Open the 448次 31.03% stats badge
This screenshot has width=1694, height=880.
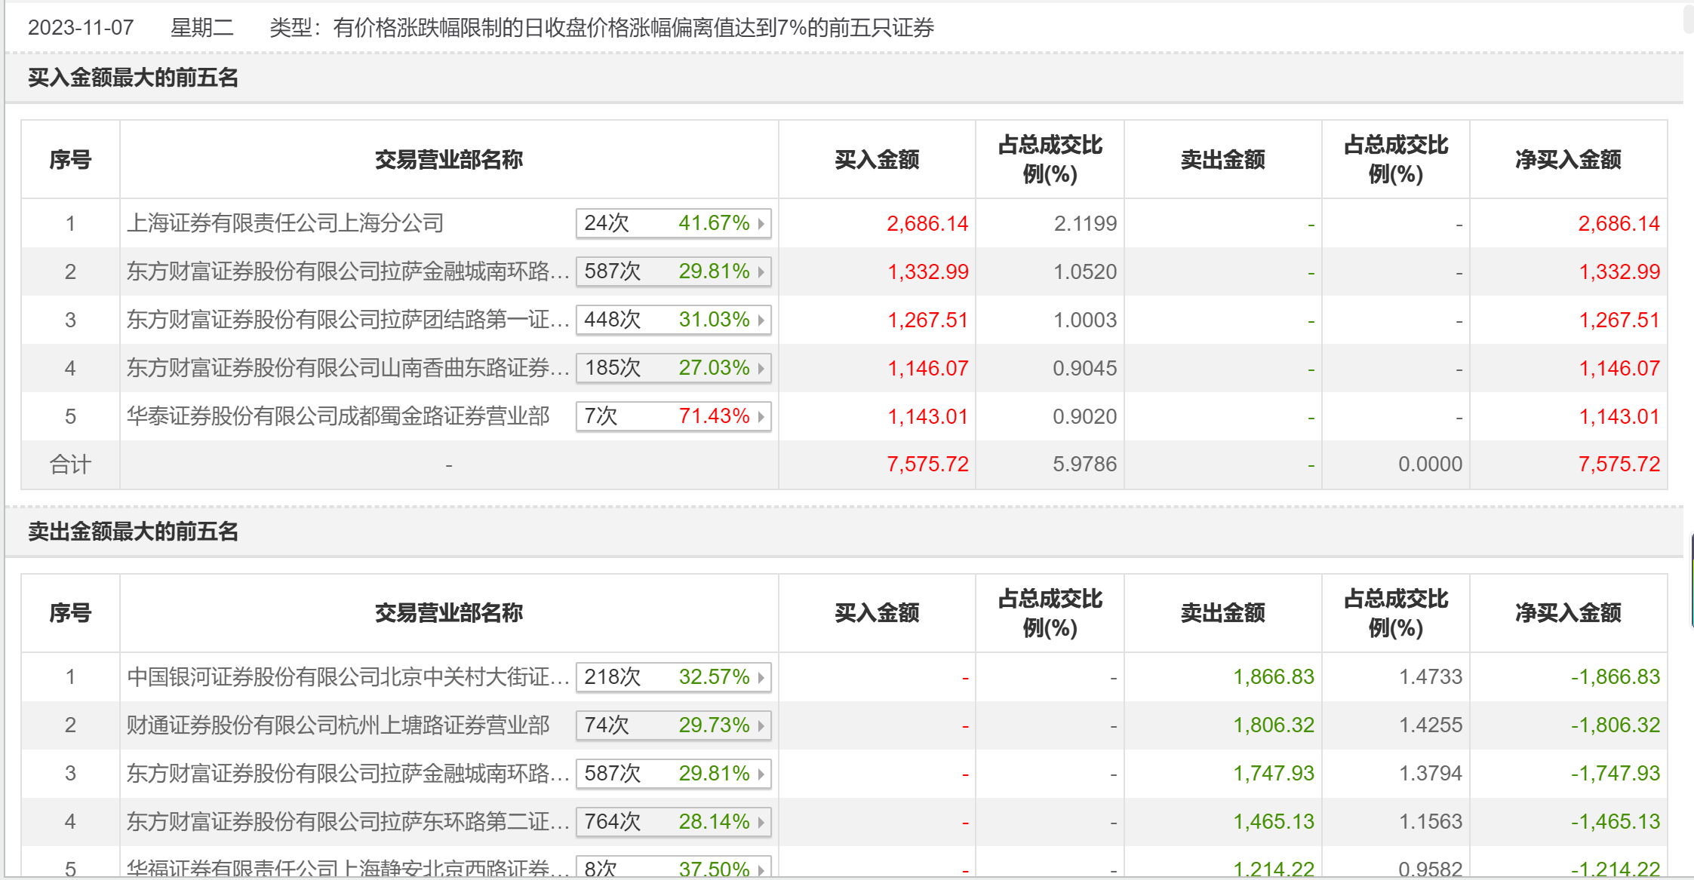pyautogui.click(x=672, y=320)
